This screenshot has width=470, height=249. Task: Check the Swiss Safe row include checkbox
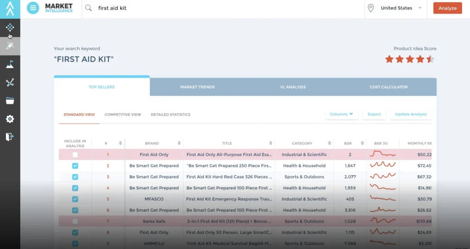click(75, 221)
